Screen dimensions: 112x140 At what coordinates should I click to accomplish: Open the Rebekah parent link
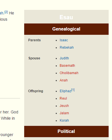(x=67, y=47)
